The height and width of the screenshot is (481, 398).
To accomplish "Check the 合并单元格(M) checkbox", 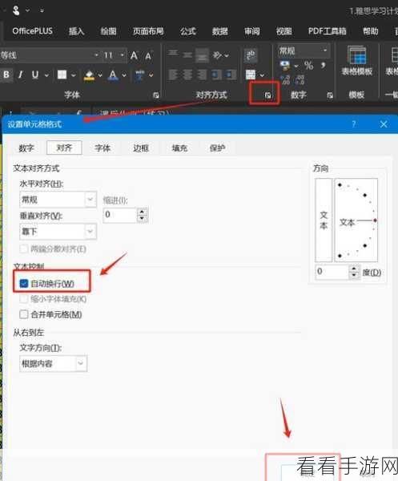I will click(x=23, y=314).
